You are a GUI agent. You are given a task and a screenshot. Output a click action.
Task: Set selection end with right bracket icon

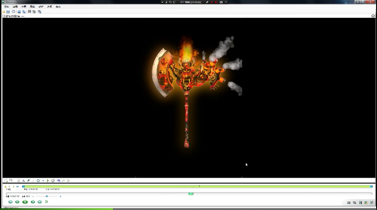13,186
